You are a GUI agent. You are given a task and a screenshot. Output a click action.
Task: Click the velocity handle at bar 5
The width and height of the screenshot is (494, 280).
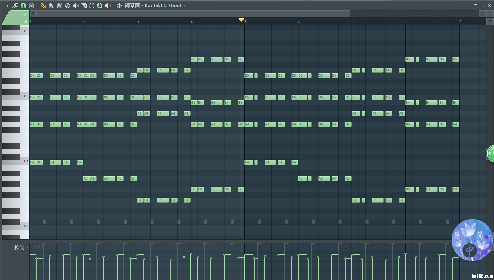click(x=245, y=255)
